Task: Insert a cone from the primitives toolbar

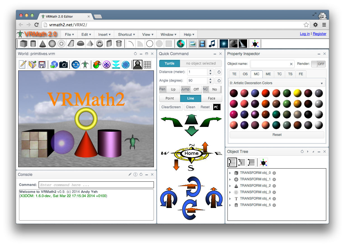Action: [43, 44]
